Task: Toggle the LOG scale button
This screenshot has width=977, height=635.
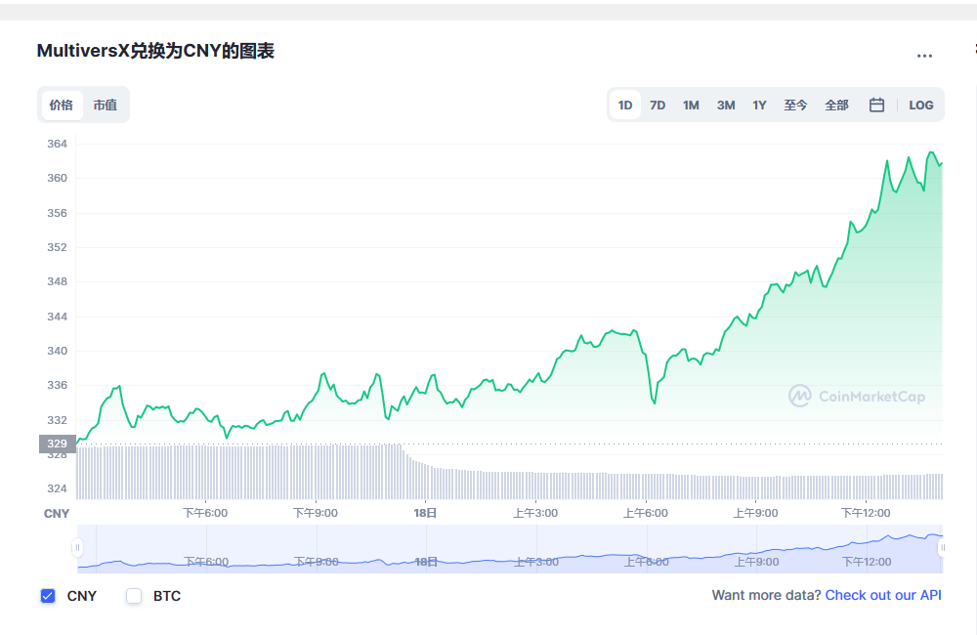Action: click(x=921, y=105)
